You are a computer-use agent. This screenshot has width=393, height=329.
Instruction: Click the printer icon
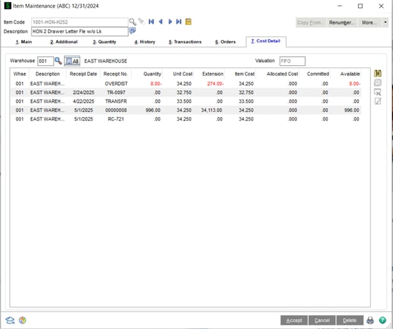click(370, 320)
